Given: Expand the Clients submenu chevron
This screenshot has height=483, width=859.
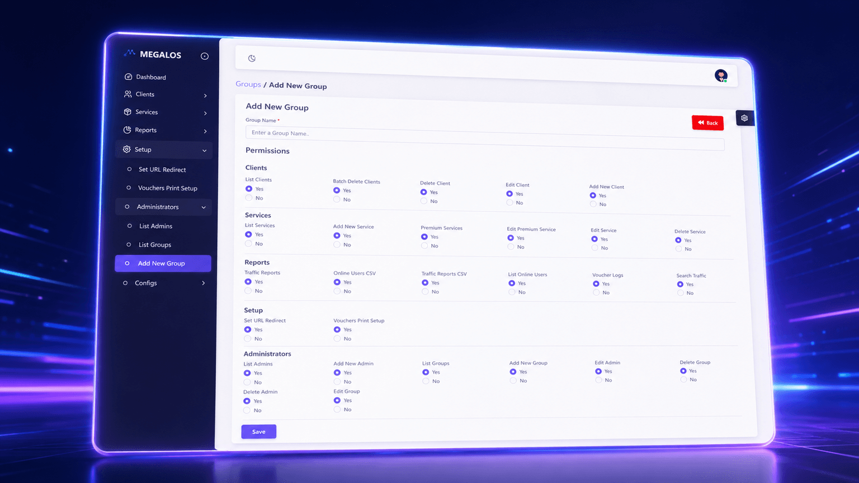Looking at the screenshot, I should coord(205,96).
